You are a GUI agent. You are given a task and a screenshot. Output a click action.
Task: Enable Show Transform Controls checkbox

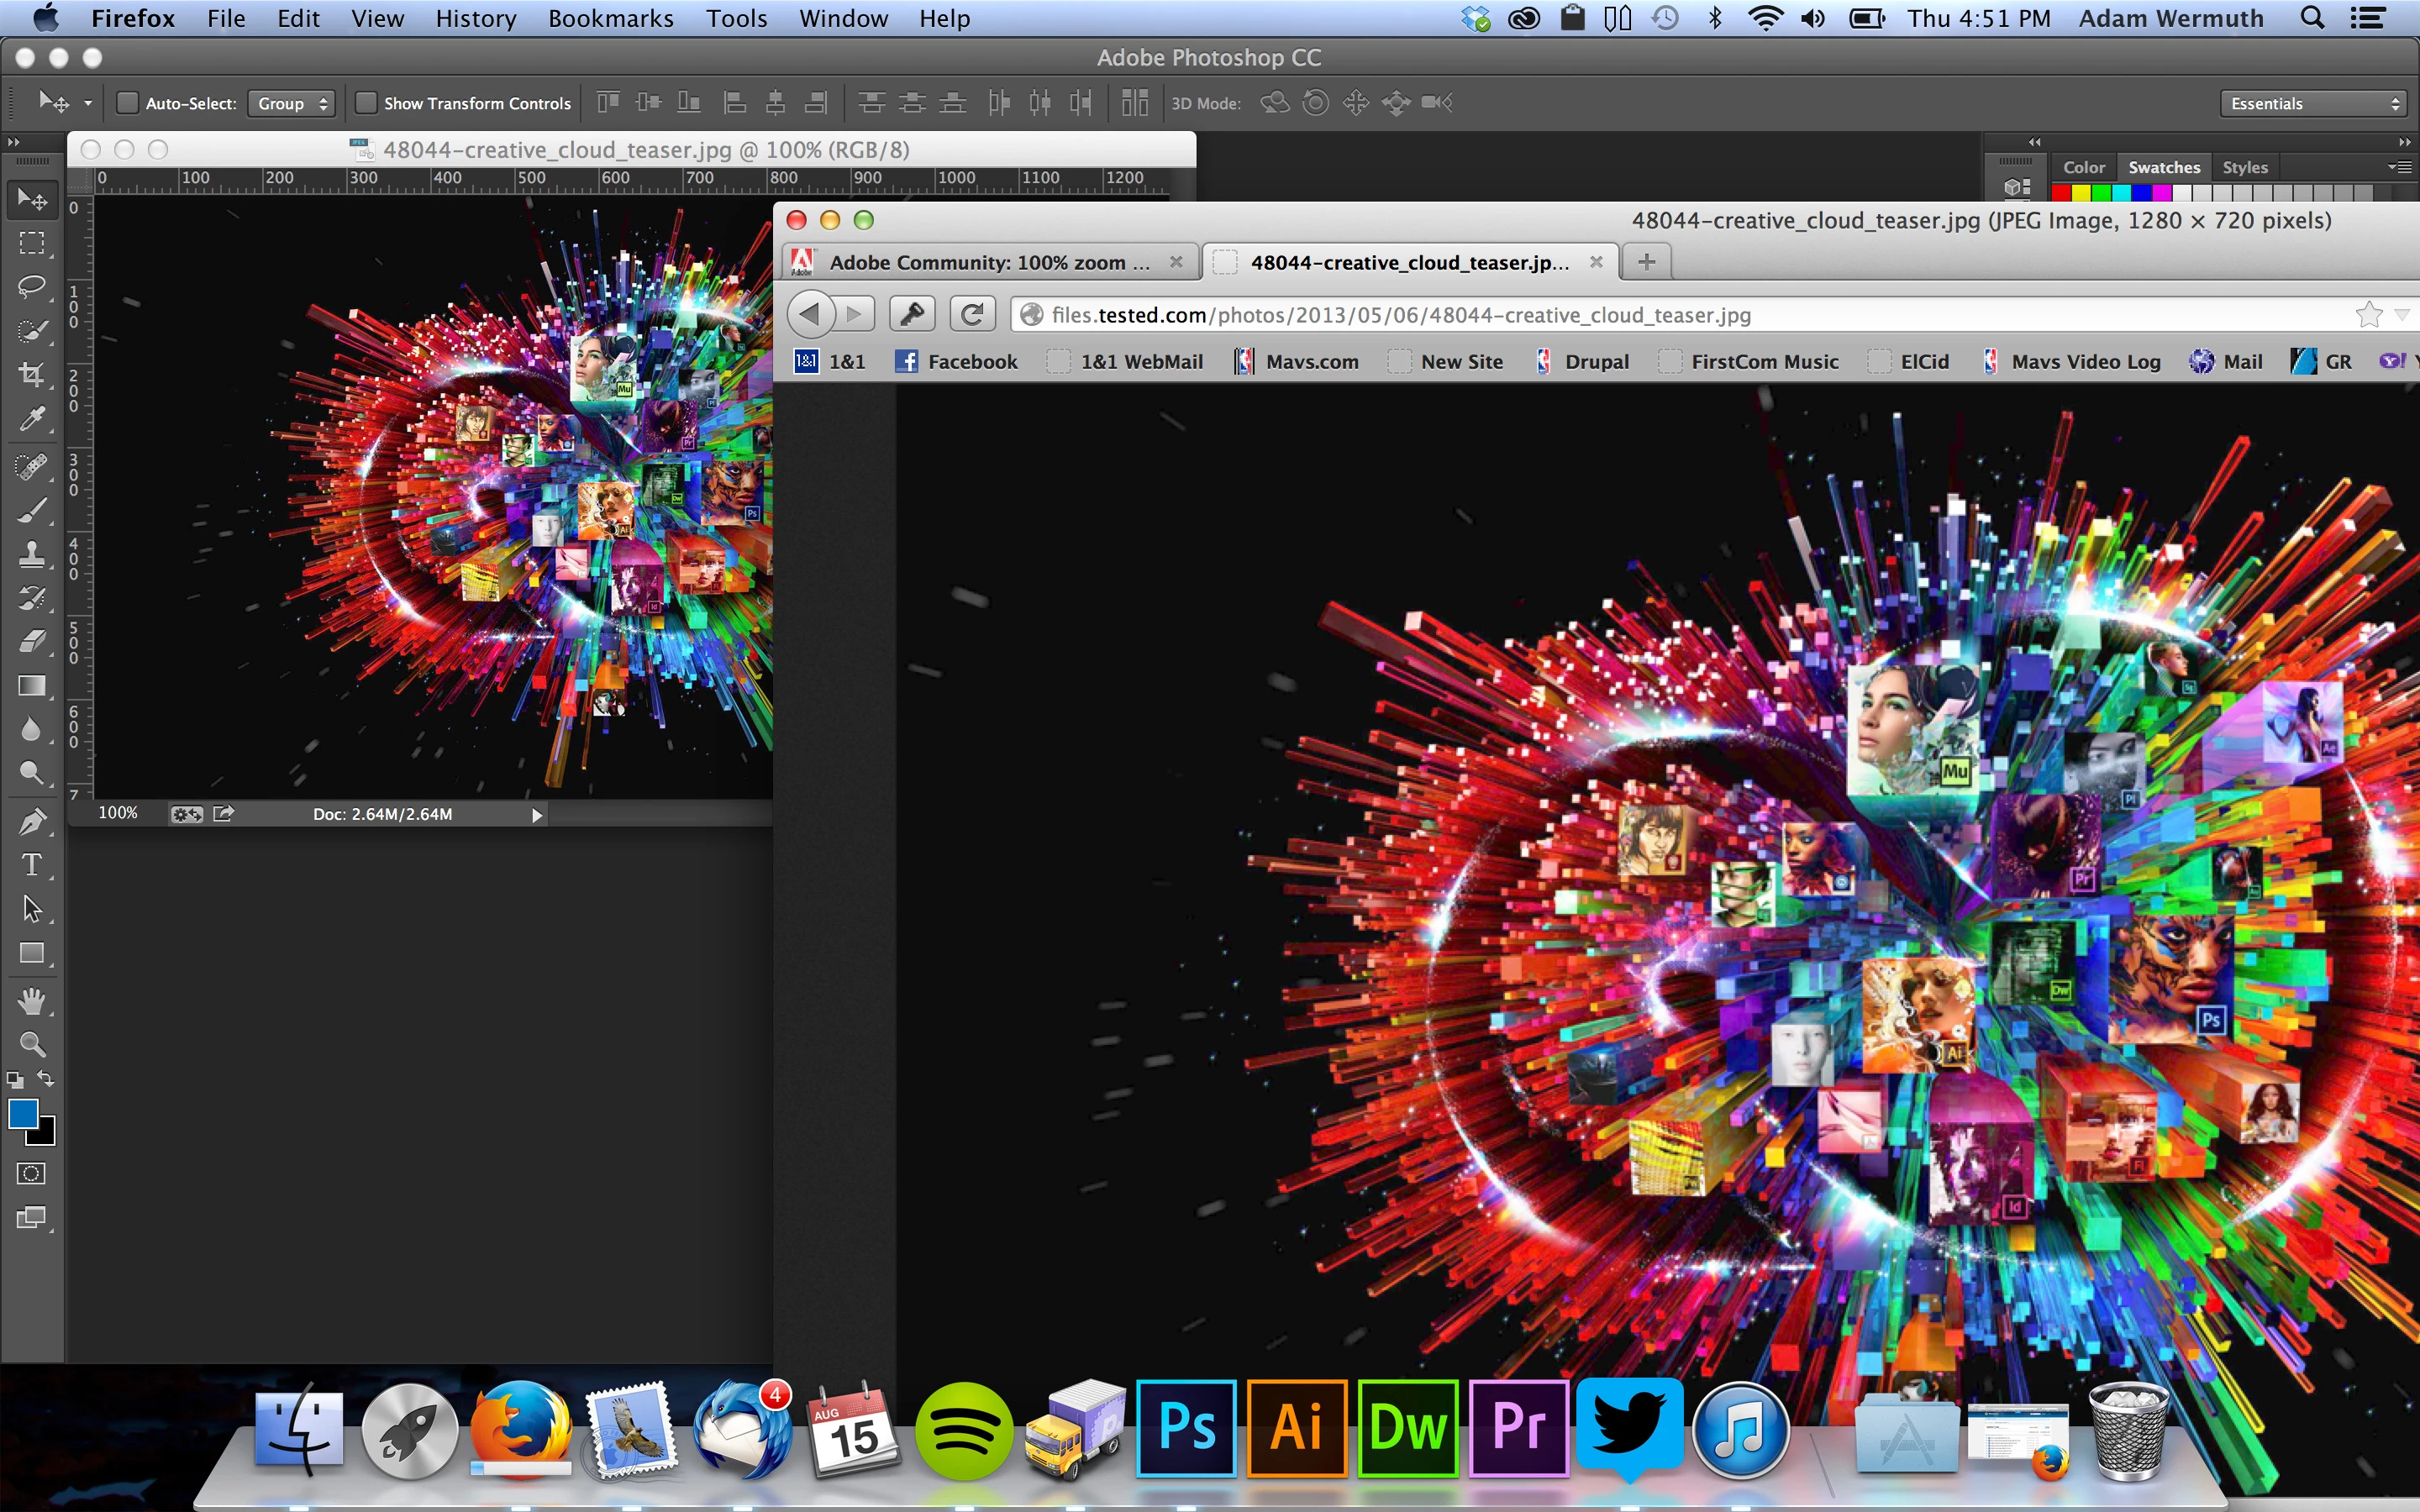pyautogui.click(x=366, y=103)
